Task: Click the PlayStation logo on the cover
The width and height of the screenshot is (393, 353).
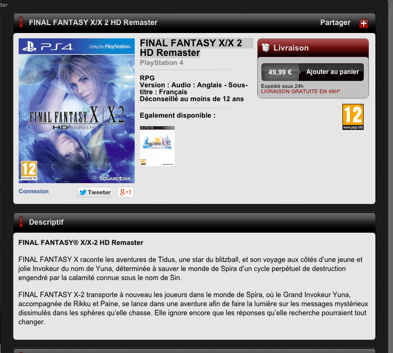Action: click(x=29, y=47)
